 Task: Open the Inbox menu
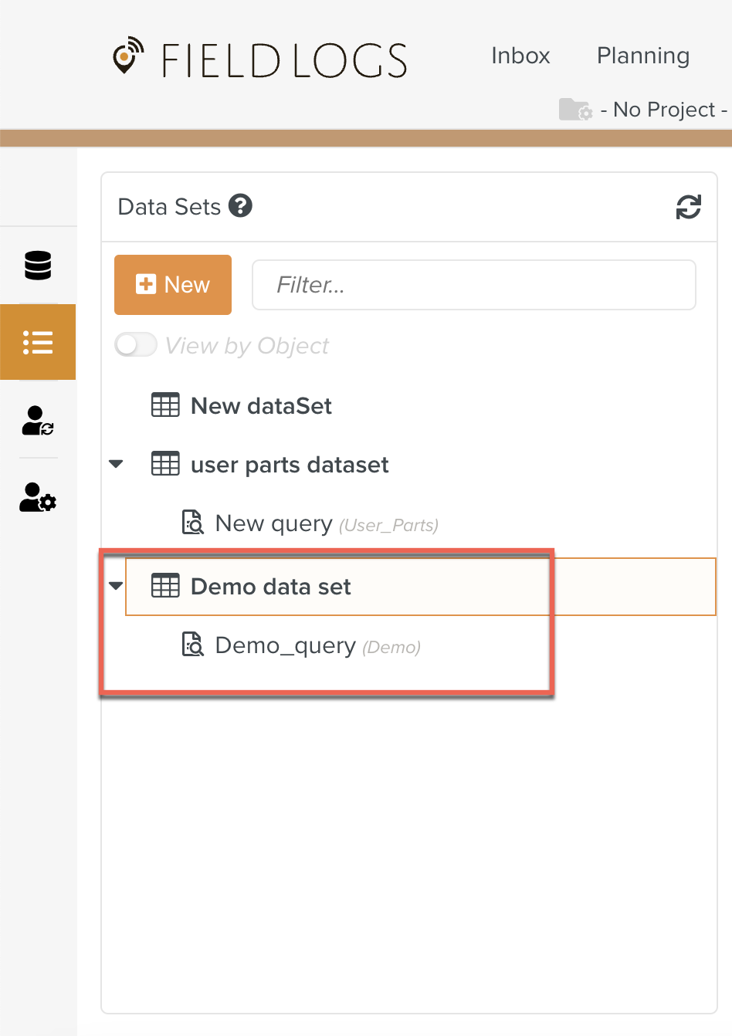click(520, 56)
